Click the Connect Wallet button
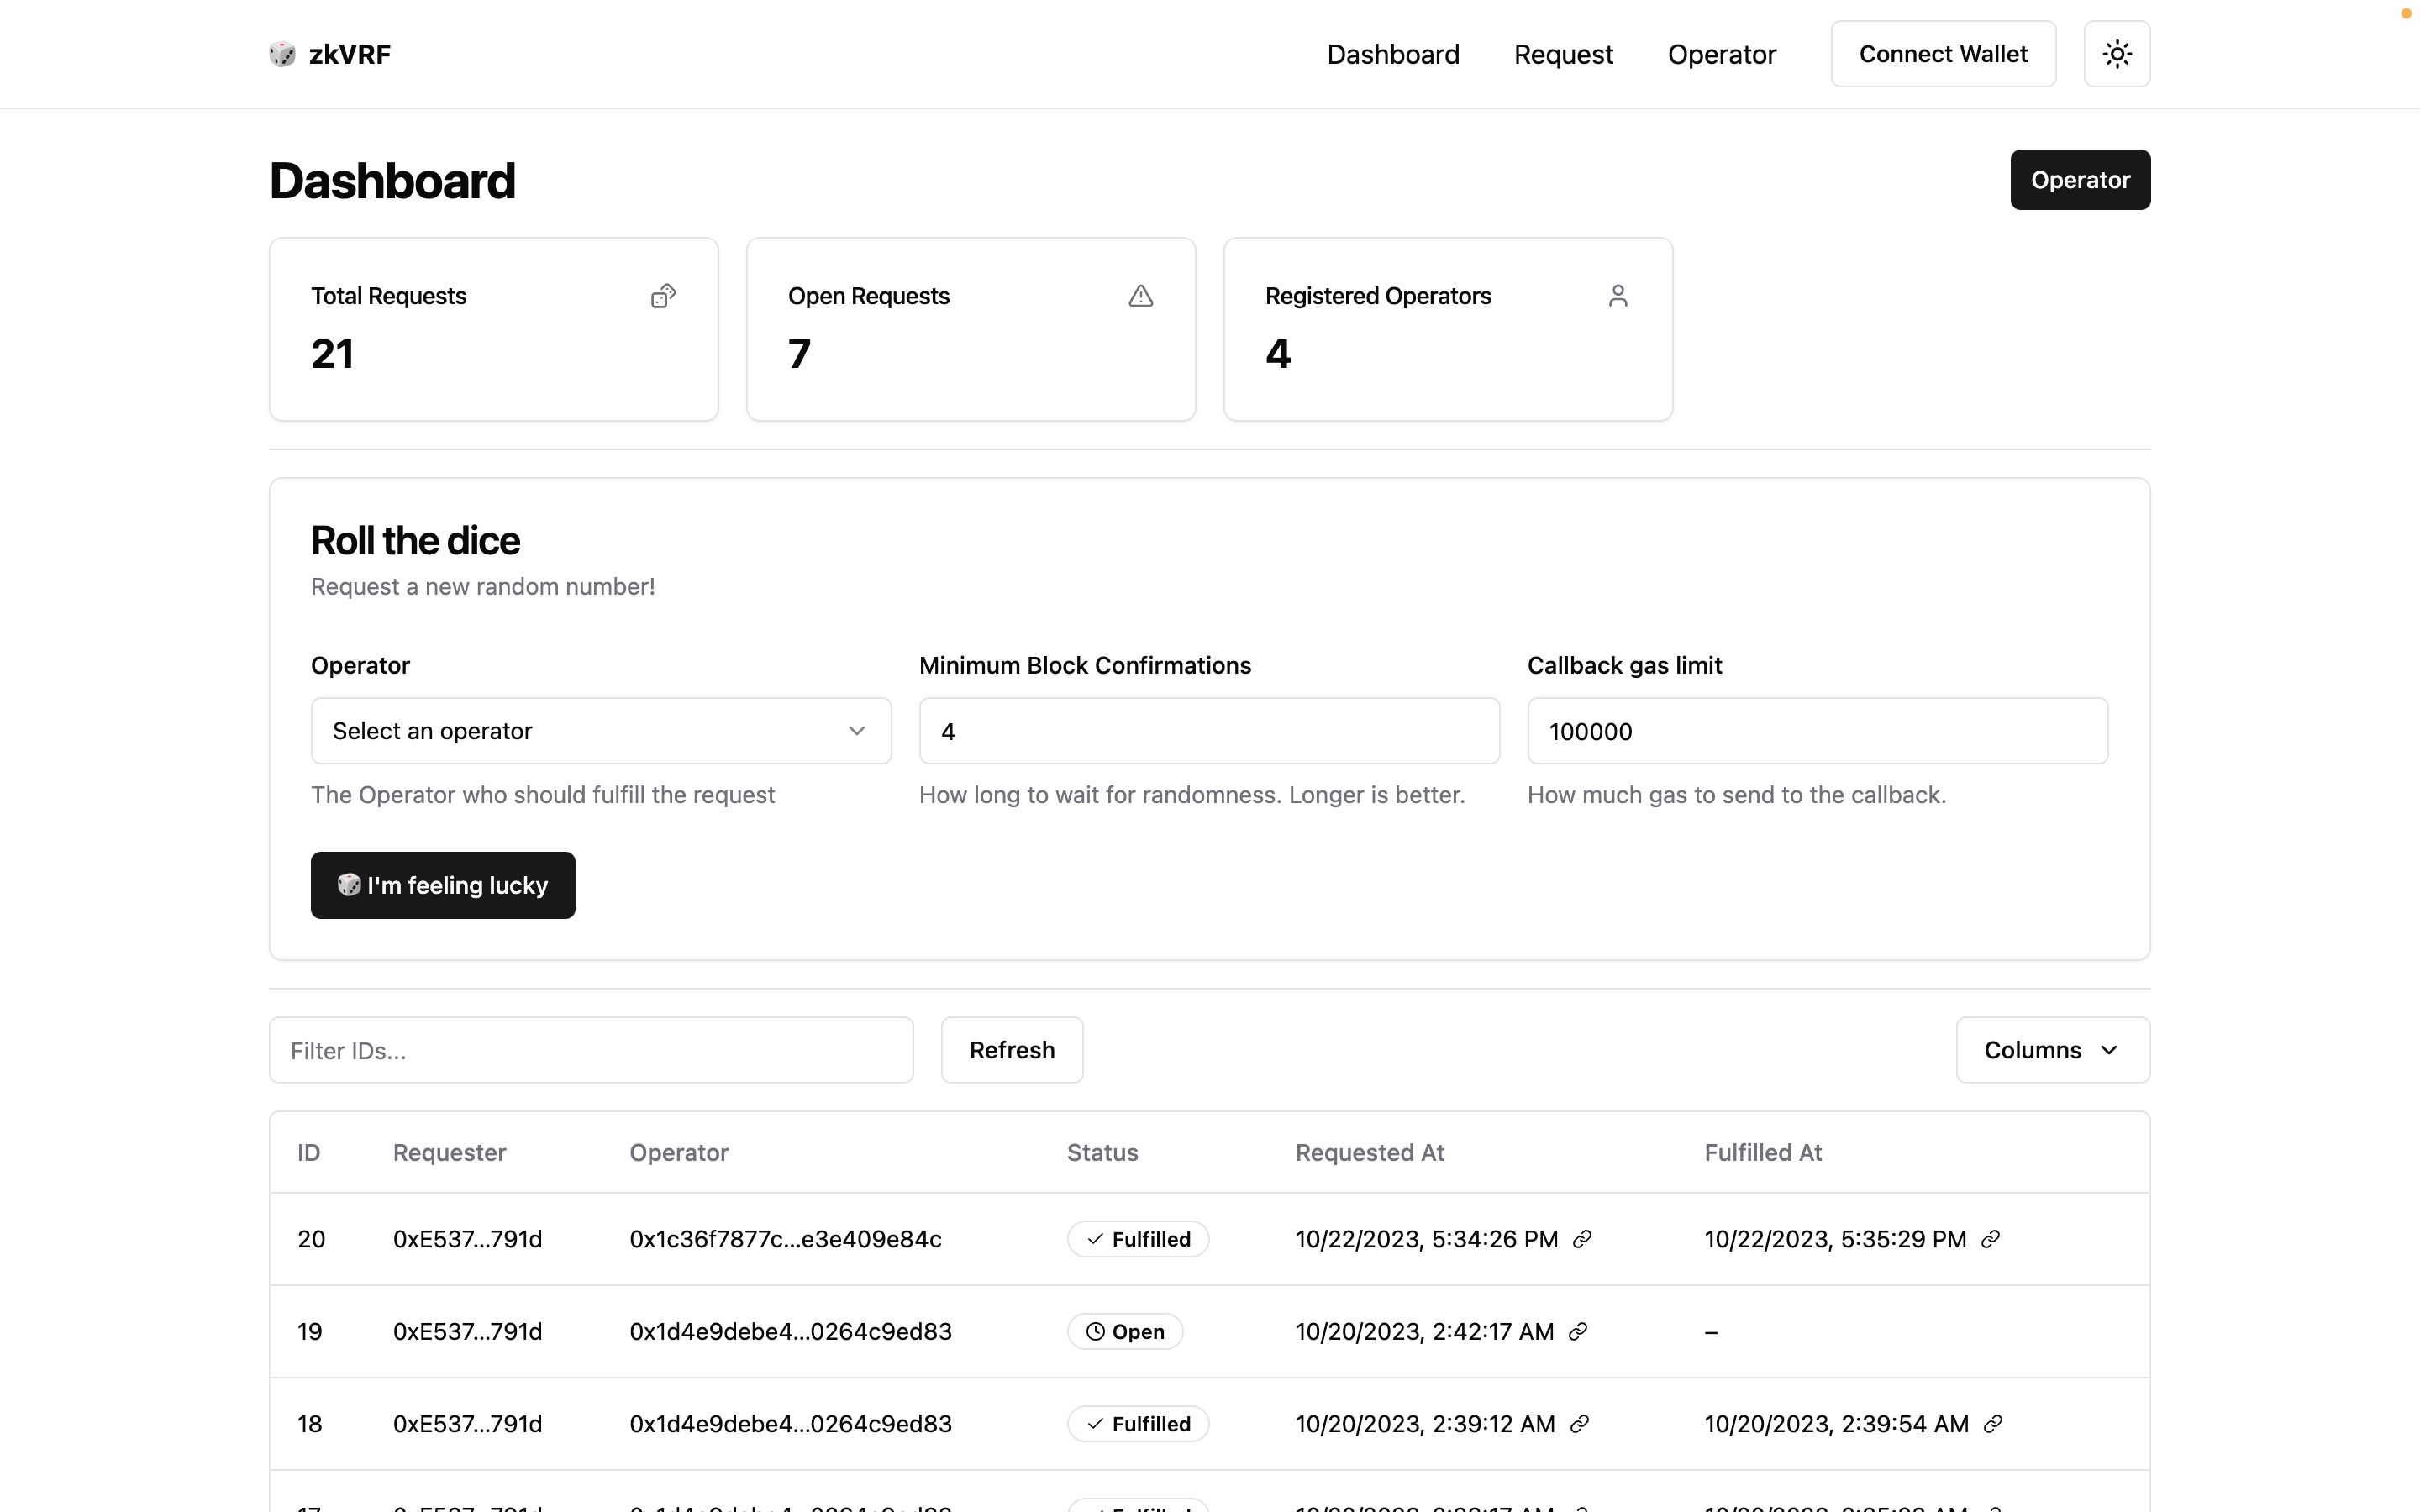The image size is (2420, 1512). coord(1943,54)
